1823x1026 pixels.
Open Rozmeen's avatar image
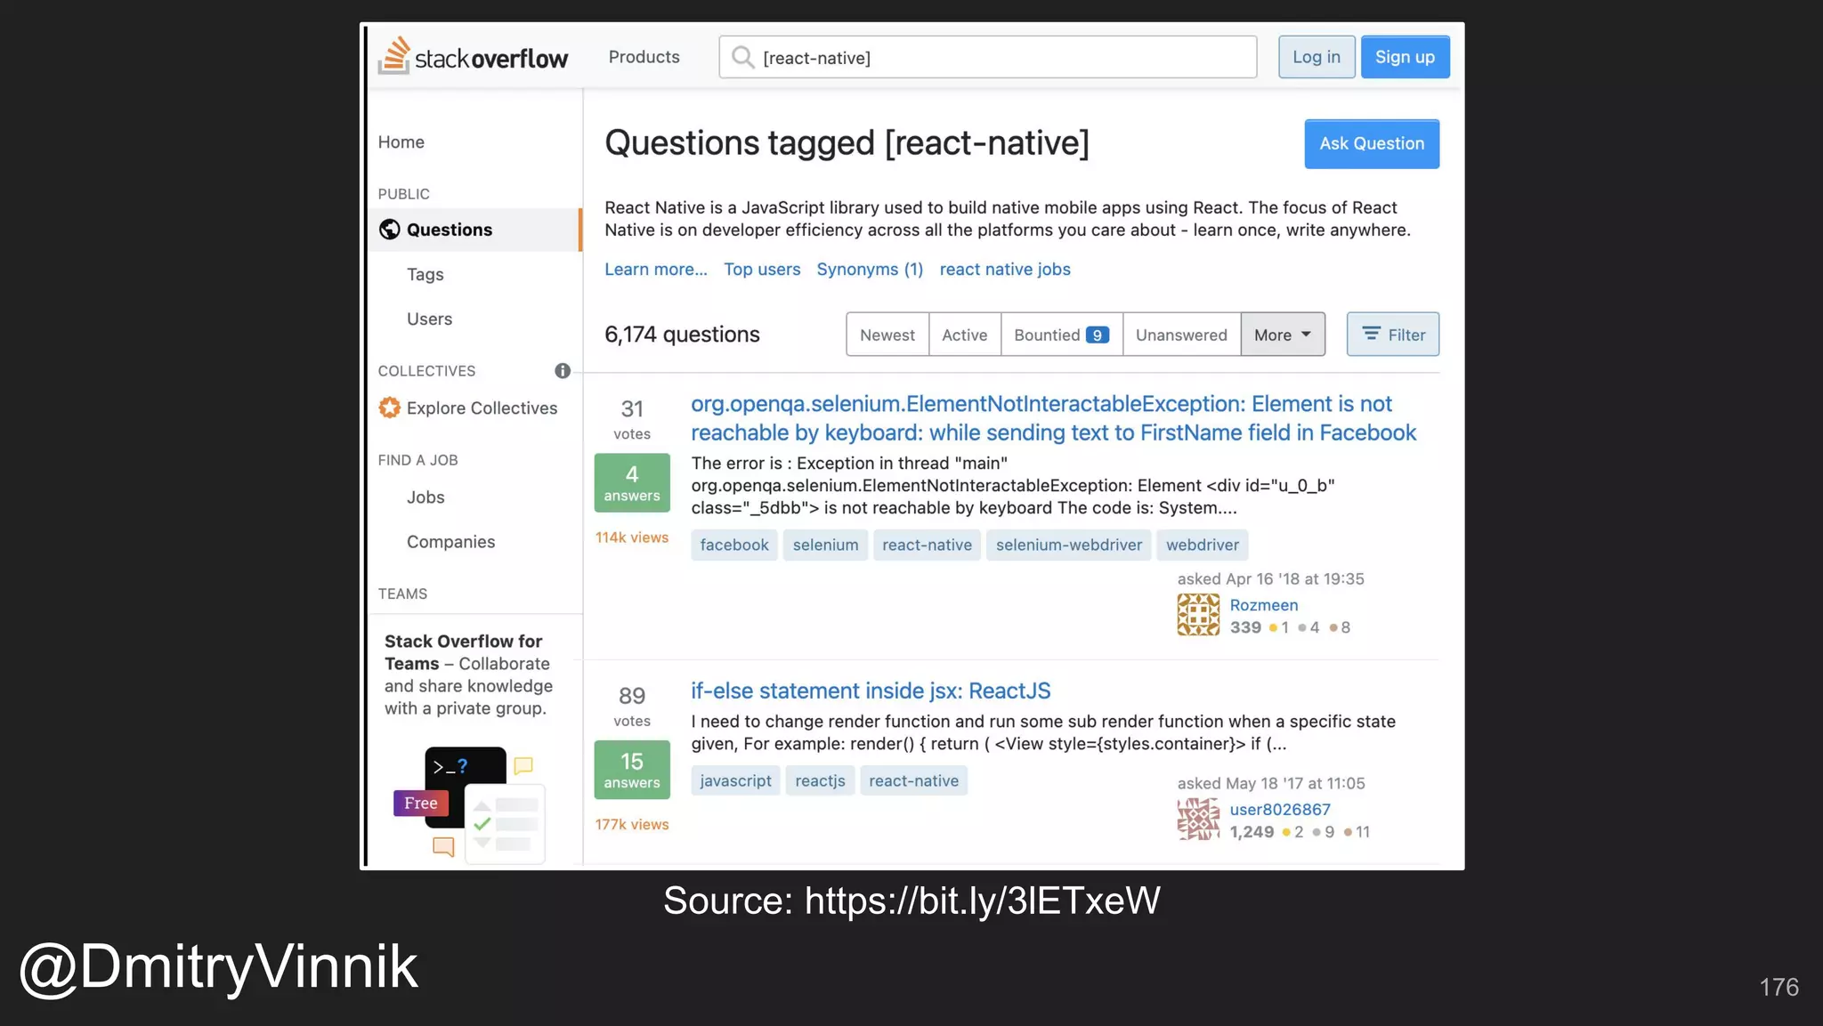pyautogui.click(x=1198, y=615)
